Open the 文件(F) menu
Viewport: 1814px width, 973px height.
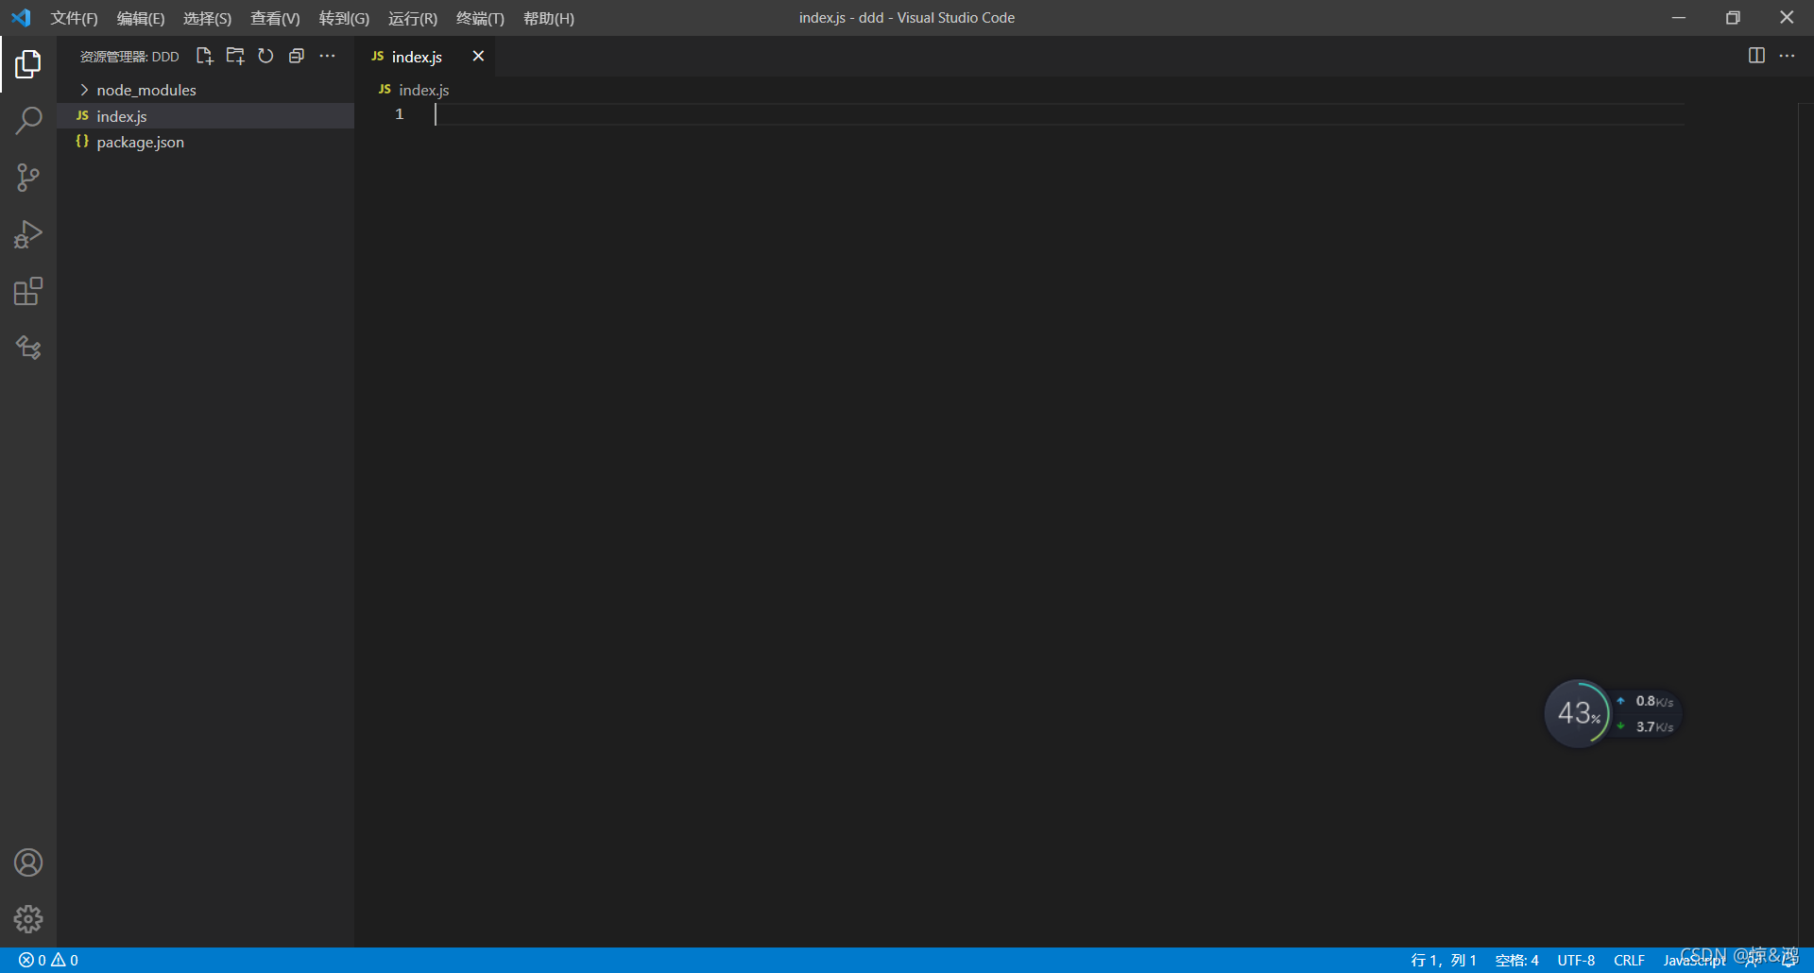[74, 18]
